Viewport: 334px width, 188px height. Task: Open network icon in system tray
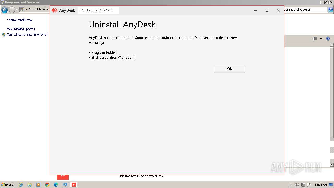click(303, 185)
